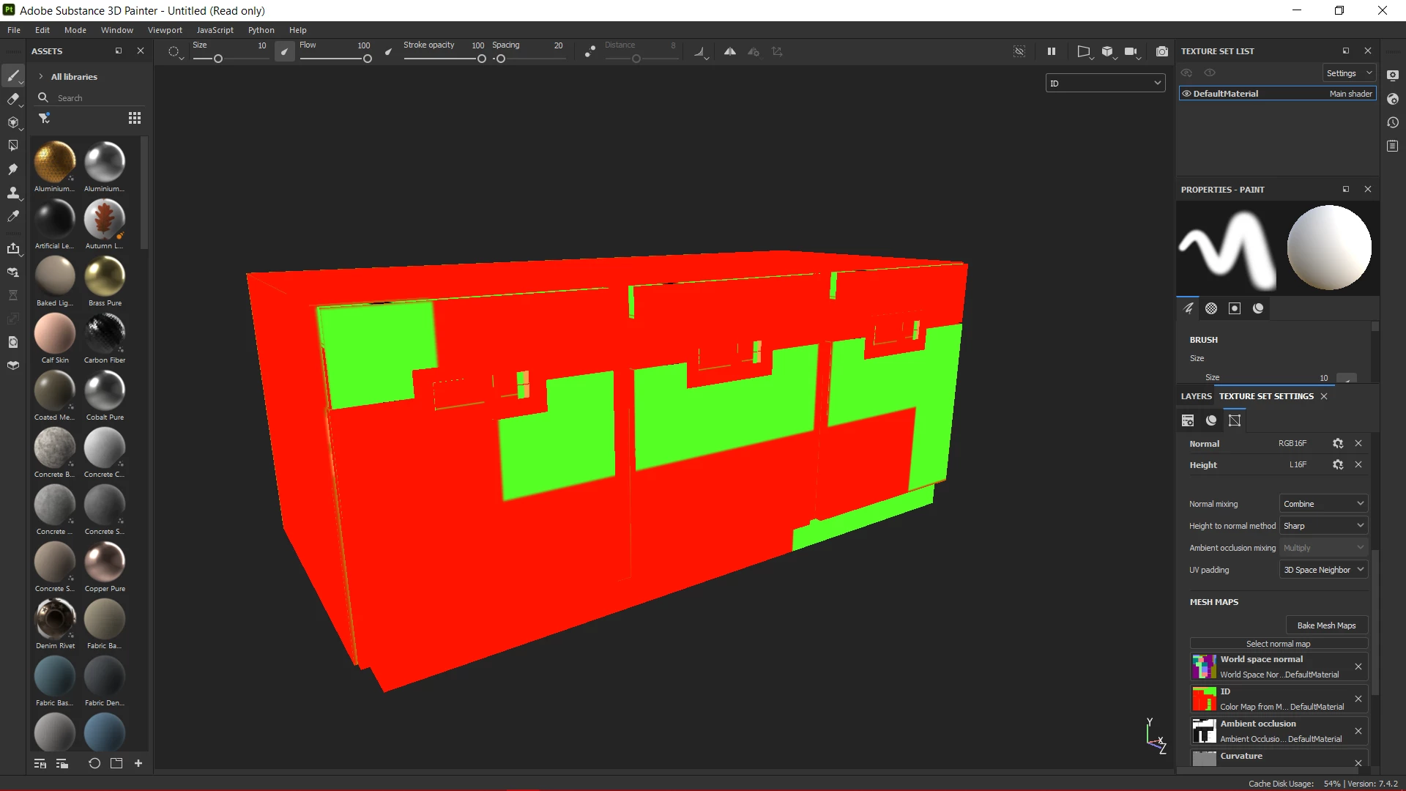This screenshot has height=791, width=1406.
Task: Click the camera screenshot icon
Action: 1162,51
